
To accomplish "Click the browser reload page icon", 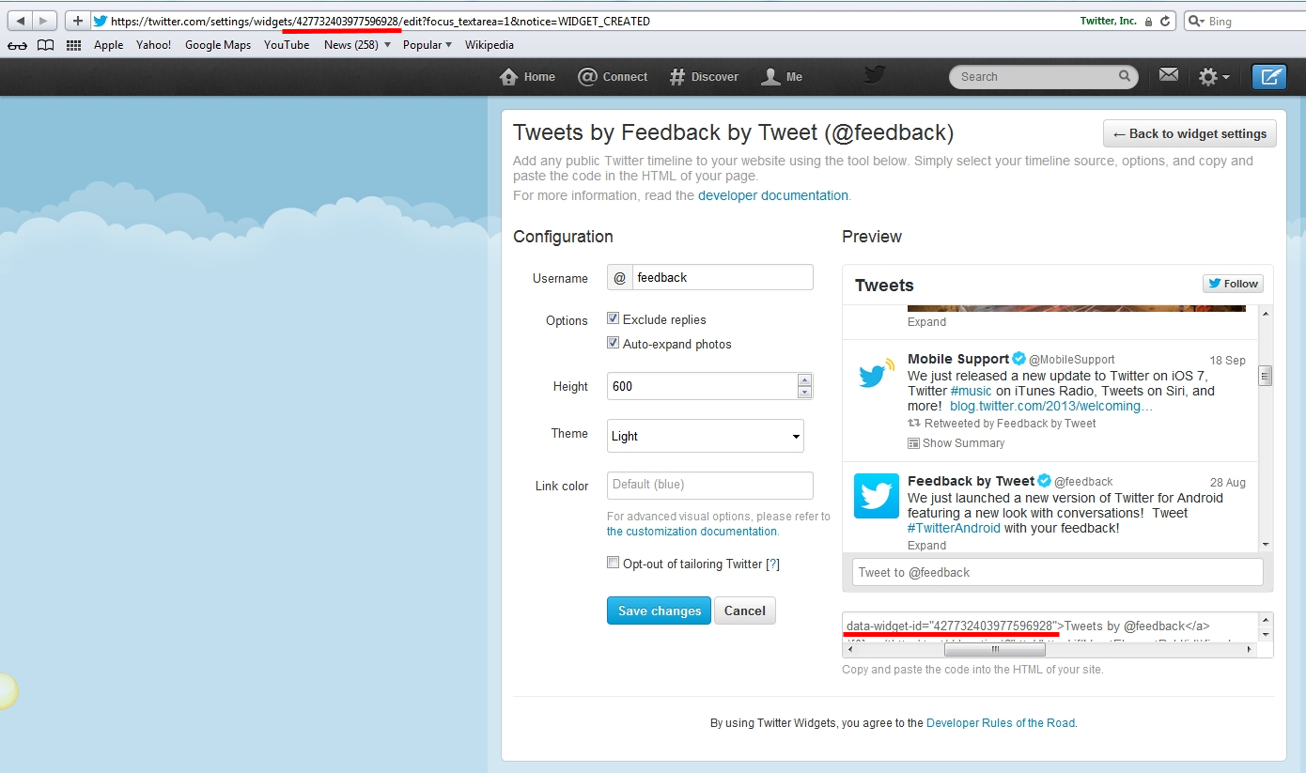I will (x=1165, y=21).
